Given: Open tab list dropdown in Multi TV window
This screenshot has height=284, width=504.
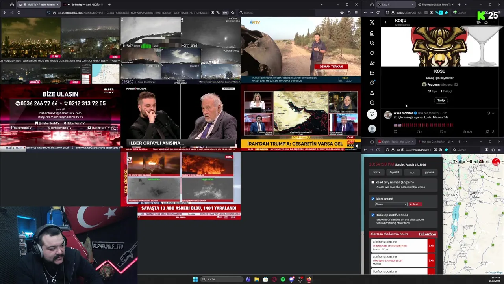Looking at the screenshot, I should [x=322, y=4].
